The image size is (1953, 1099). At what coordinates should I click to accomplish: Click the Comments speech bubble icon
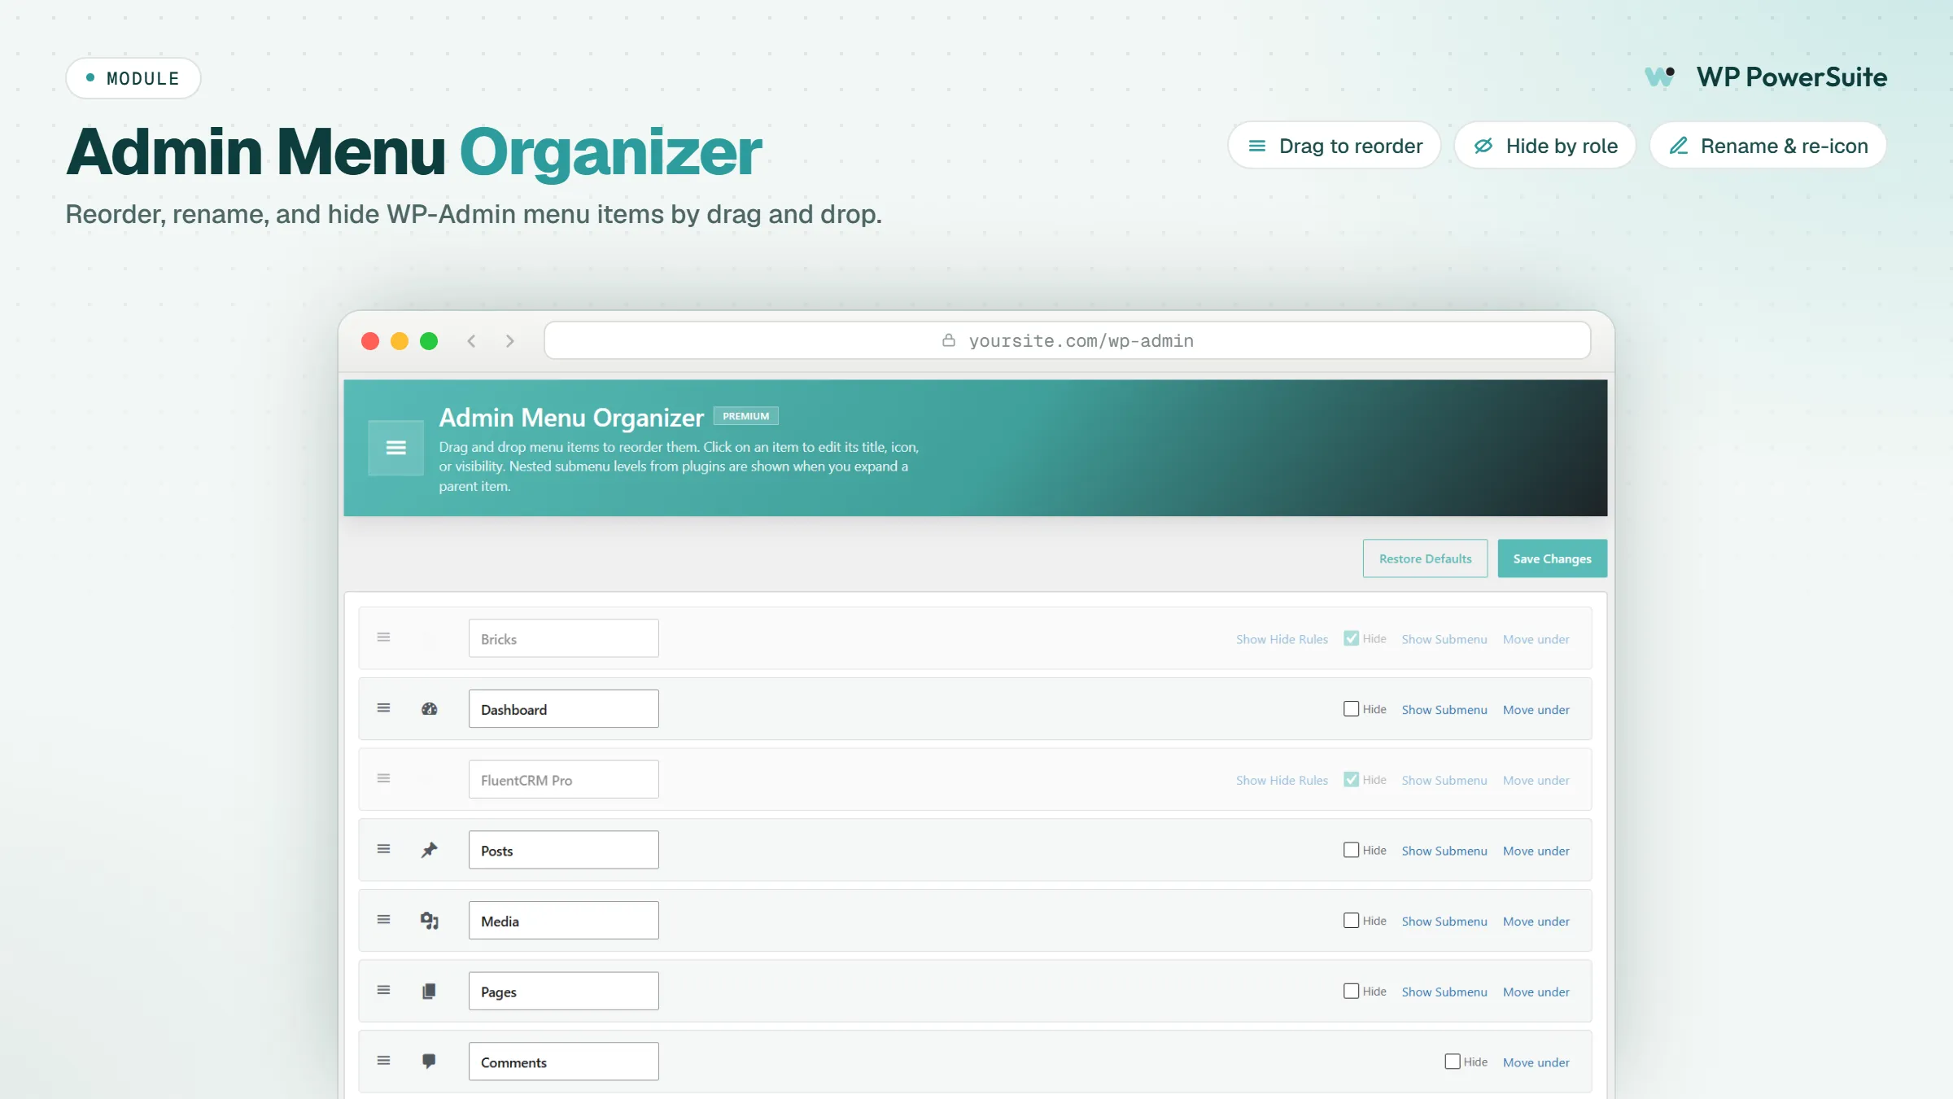point(429,1062)
